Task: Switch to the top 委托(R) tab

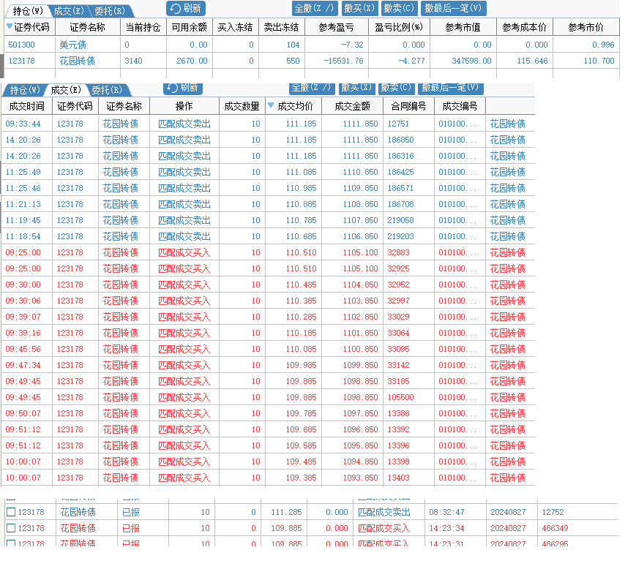Action: 110,11
